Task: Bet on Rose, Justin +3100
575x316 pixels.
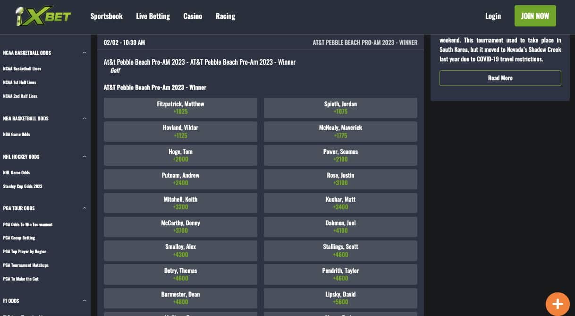Action: (x=340, y=179)
